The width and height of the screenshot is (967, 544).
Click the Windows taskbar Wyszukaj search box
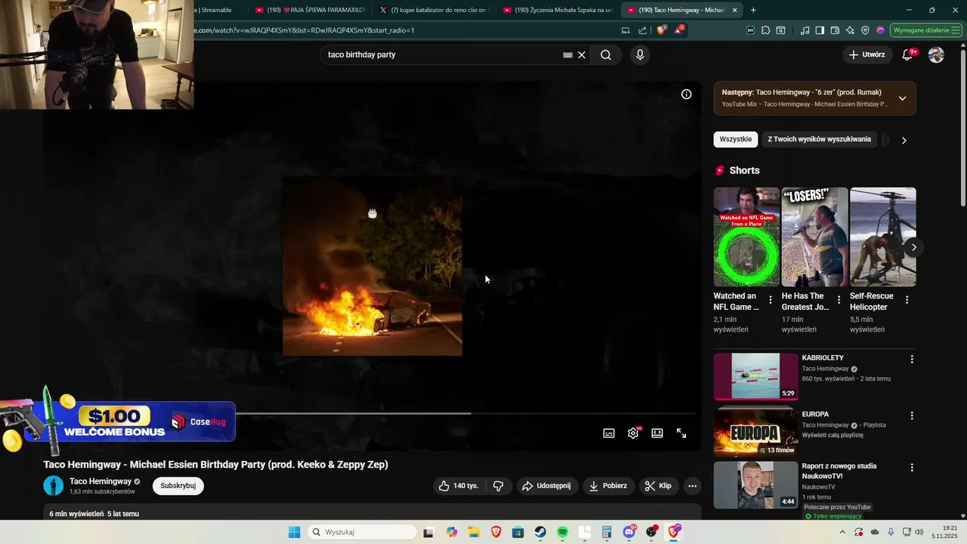363,532
